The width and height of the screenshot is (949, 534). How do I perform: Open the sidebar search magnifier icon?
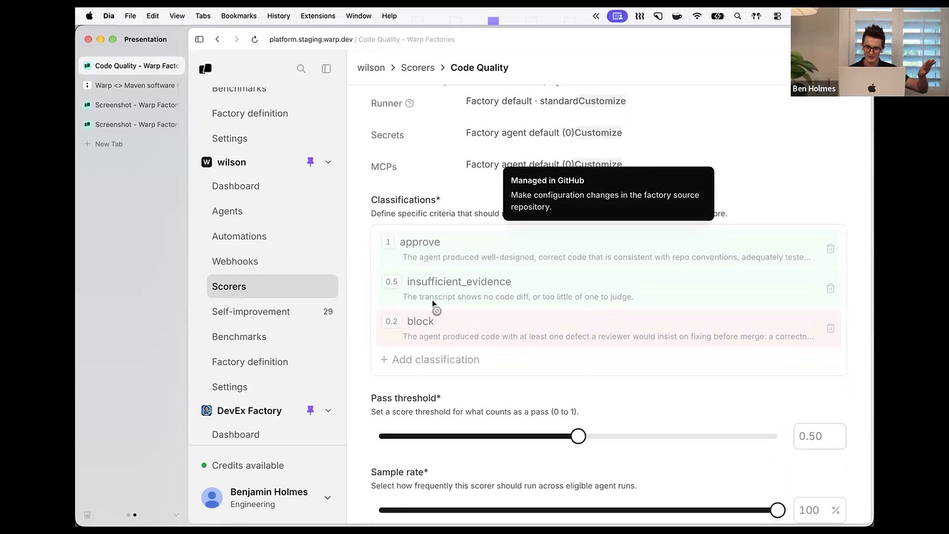pos(301,68)
